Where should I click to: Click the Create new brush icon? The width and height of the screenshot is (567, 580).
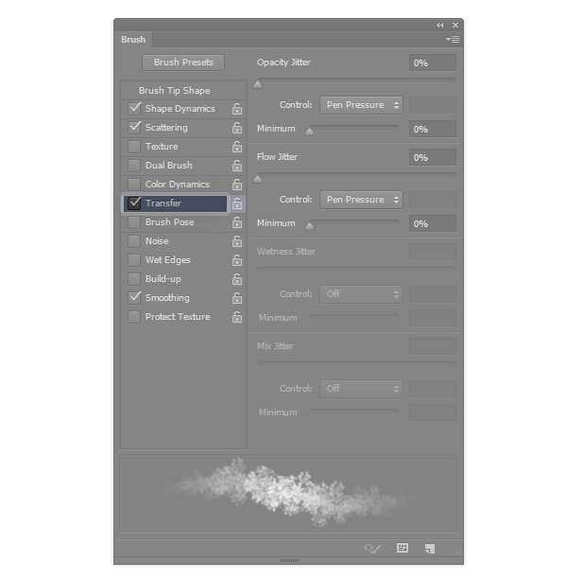tap(429, 548)
